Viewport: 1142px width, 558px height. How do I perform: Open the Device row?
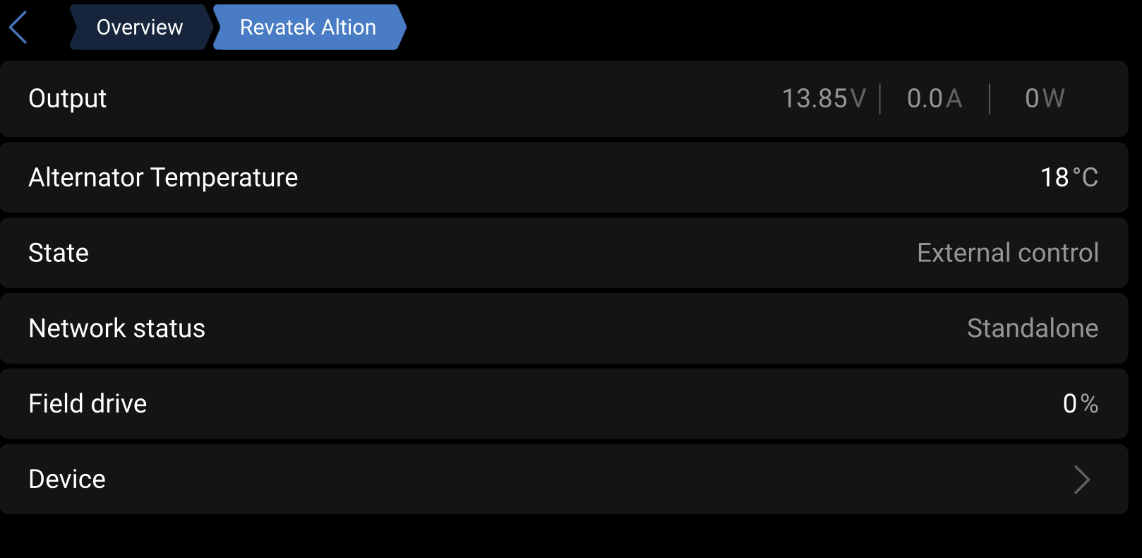click(564, 479)
